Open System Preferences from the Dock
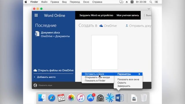This screenshot has width=185, height=104. coord(100,98)
